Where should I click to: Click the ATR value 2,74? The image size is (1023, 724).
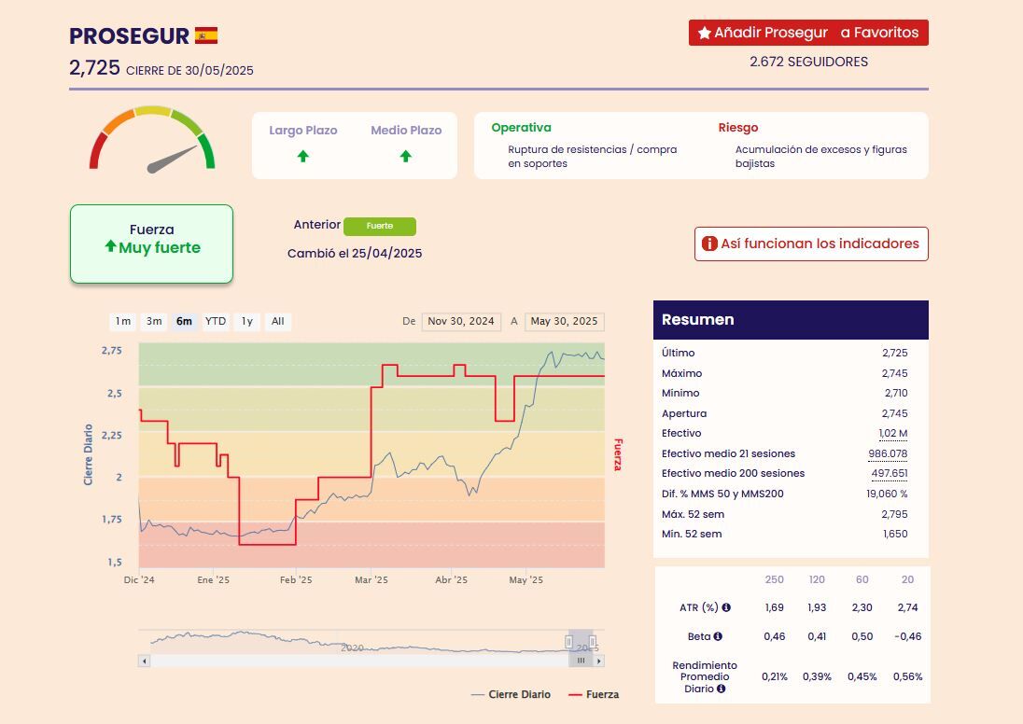coord(907,607)
